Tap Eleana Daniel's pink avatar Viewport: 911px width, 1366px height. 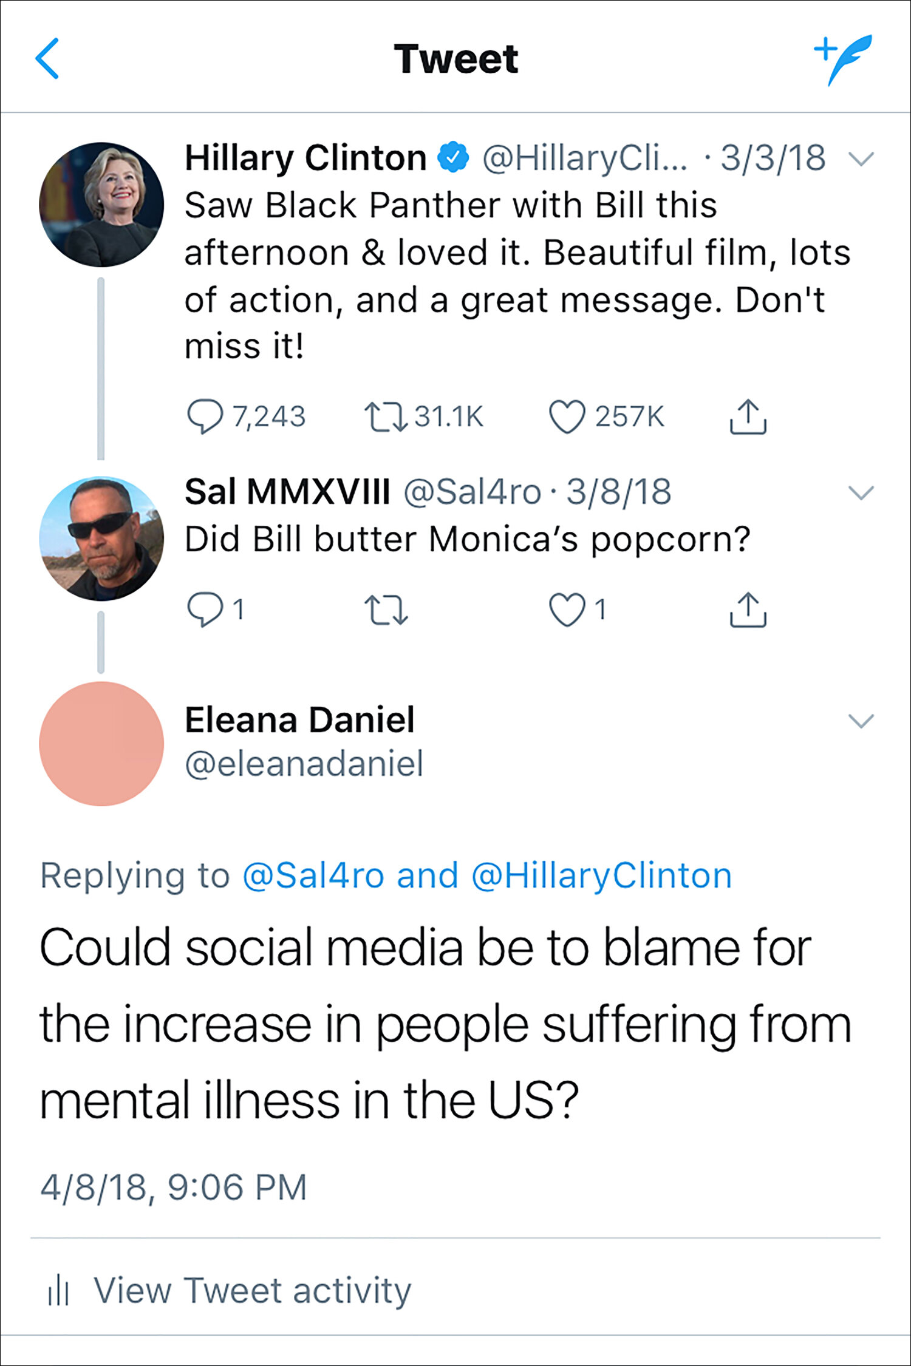click(101, 744)
